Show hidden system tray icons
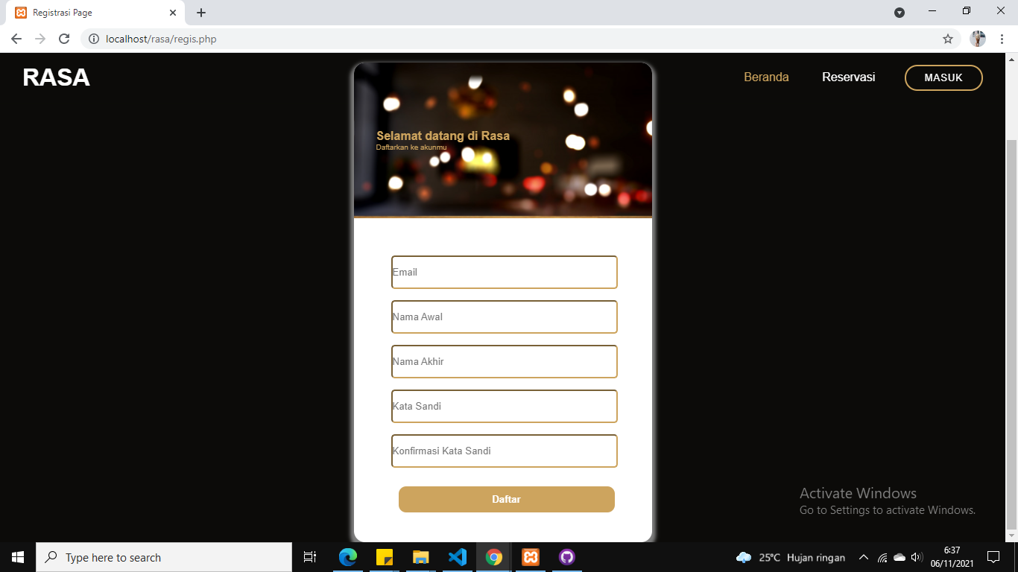 [864, 557]
